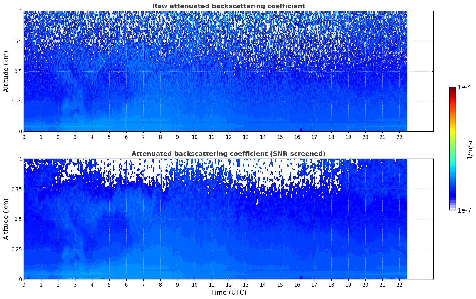Click the '1e-4' colorbar maximum label
Viewport: 476px width, 299px height.
point(464,87)
